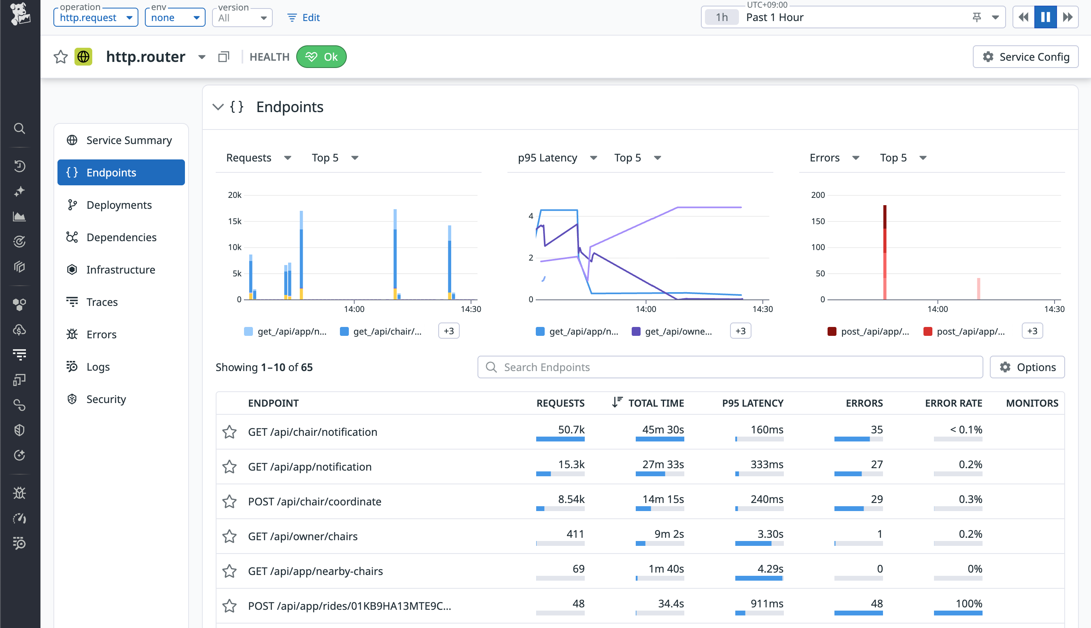Pause live time updates
Screen dimensions: 1091x628
[1045, 17]
